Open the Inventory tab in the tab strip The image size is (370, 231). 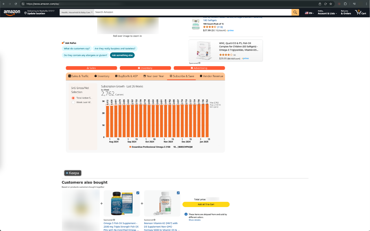102,76
